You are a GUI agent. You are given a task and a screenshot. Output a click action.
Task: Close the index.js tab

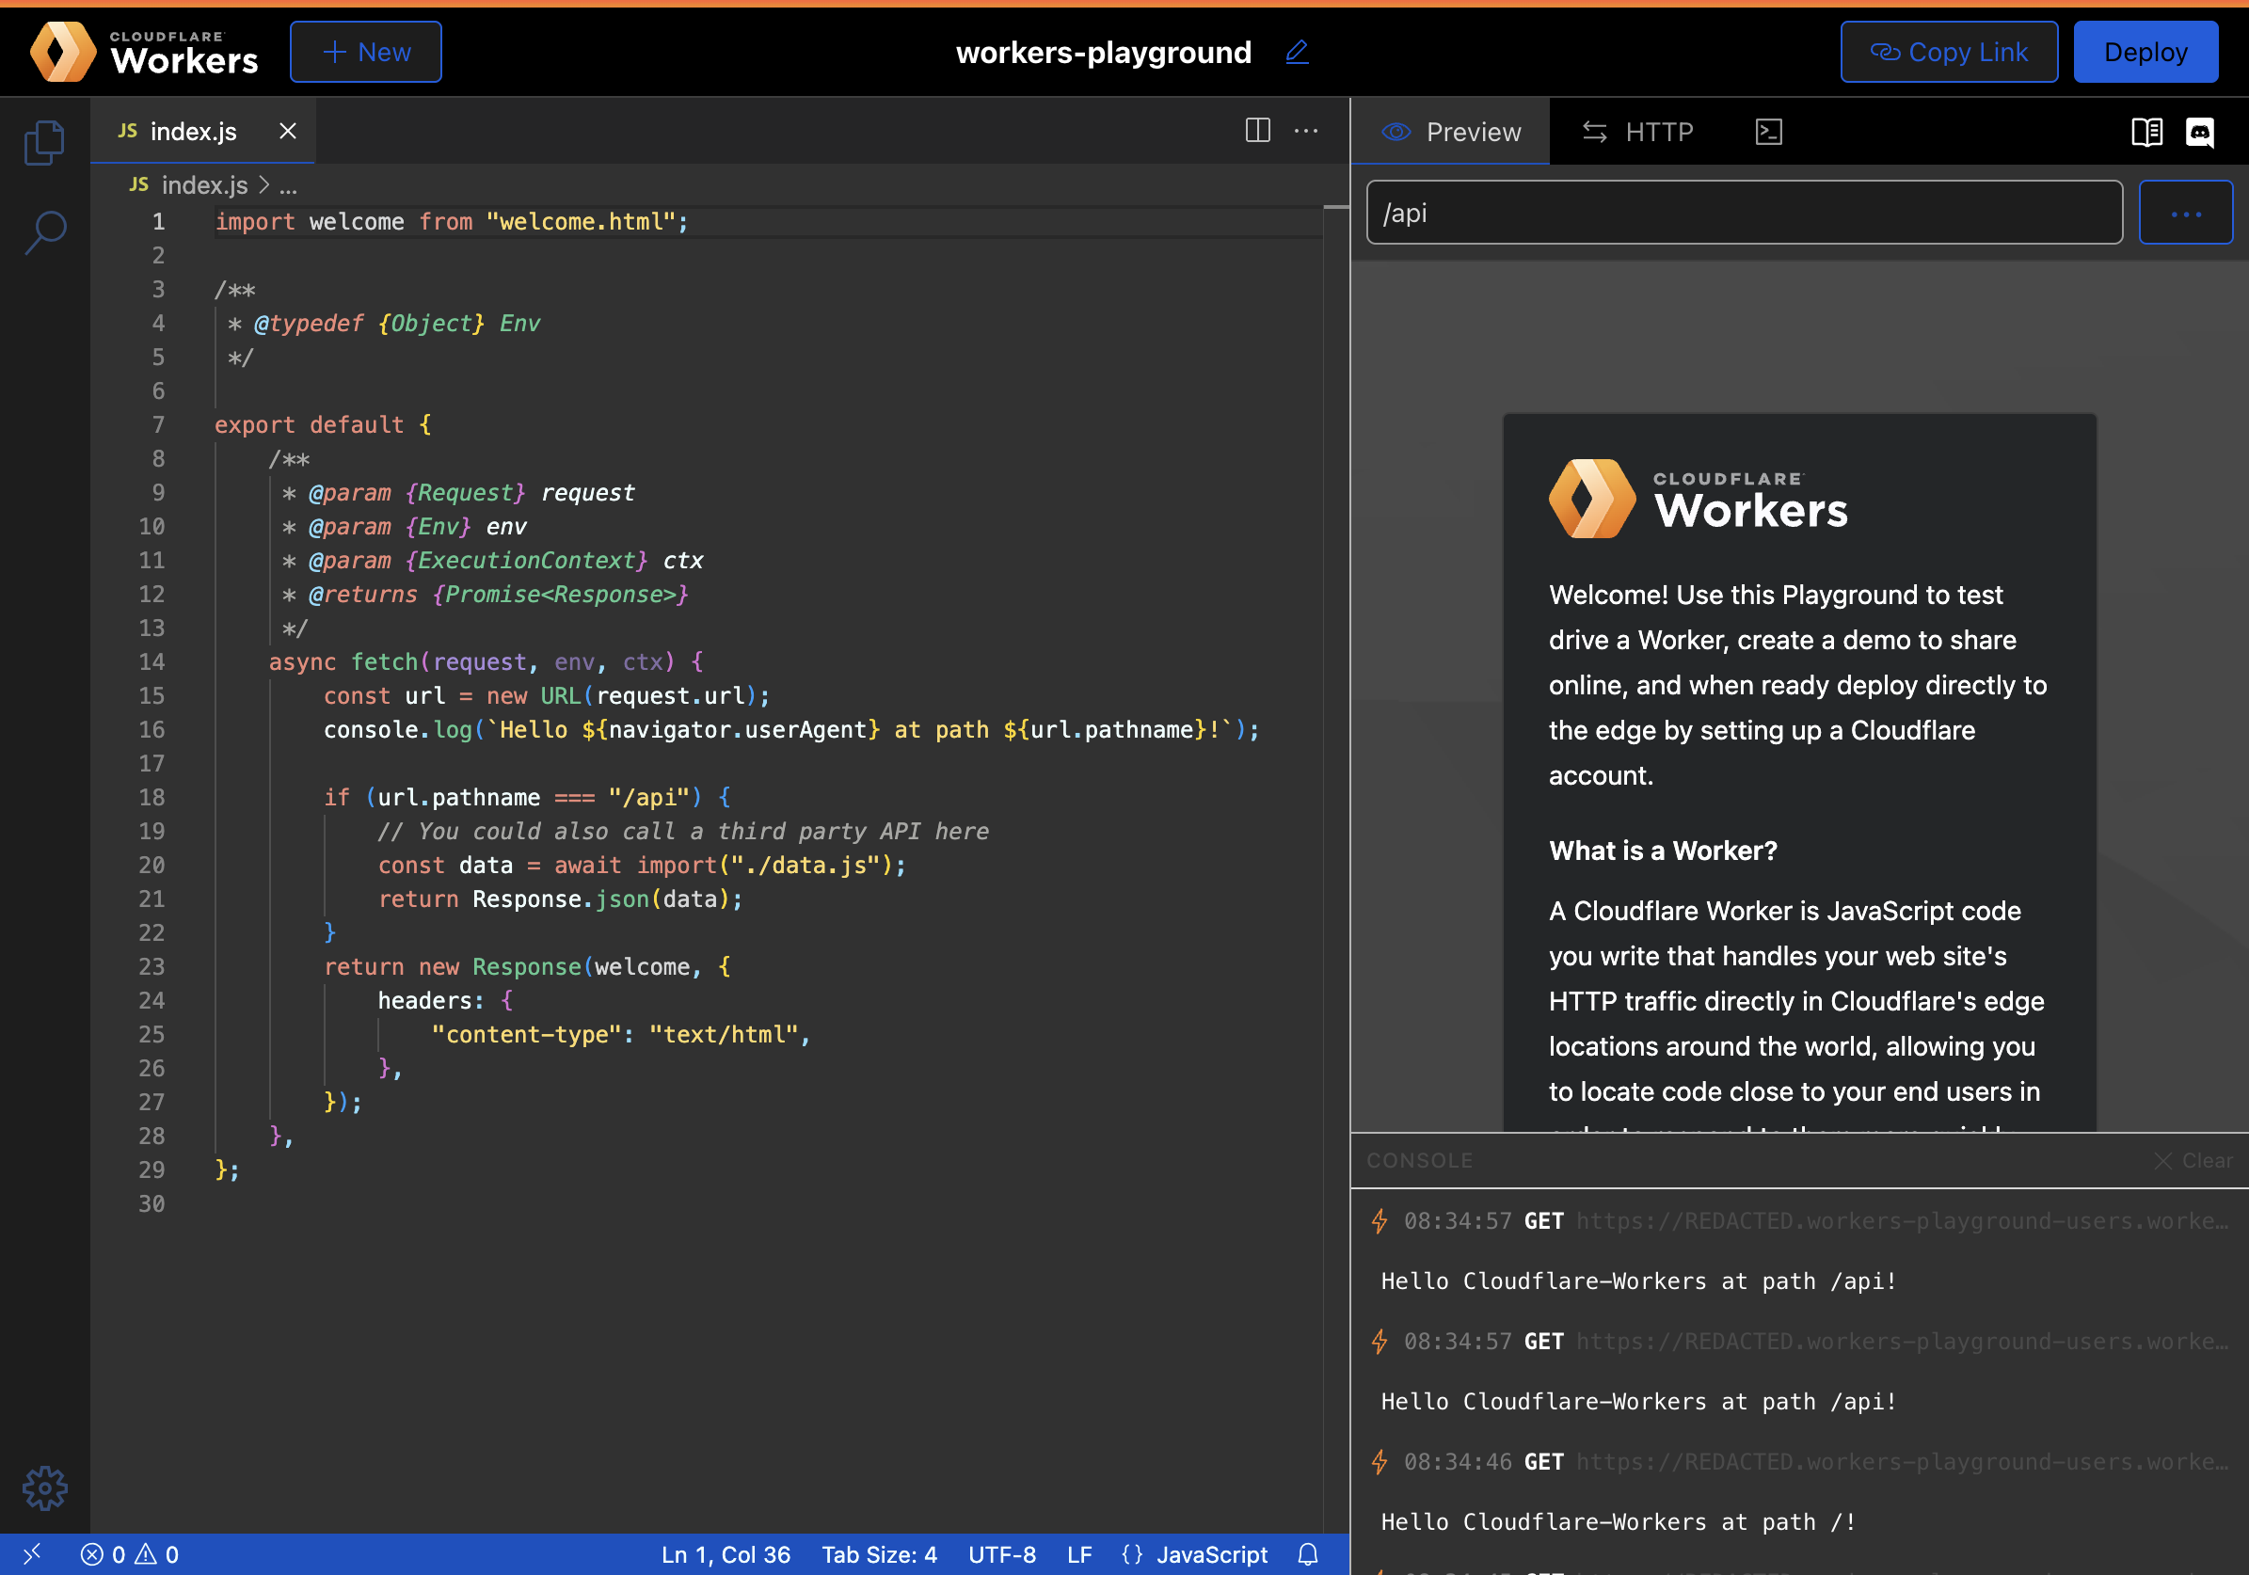coord(288,132)
